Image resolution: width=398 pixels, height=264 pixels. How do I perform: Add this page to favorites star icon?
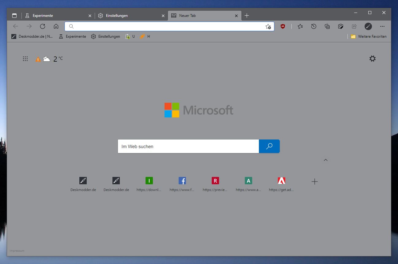click(268, 26)
